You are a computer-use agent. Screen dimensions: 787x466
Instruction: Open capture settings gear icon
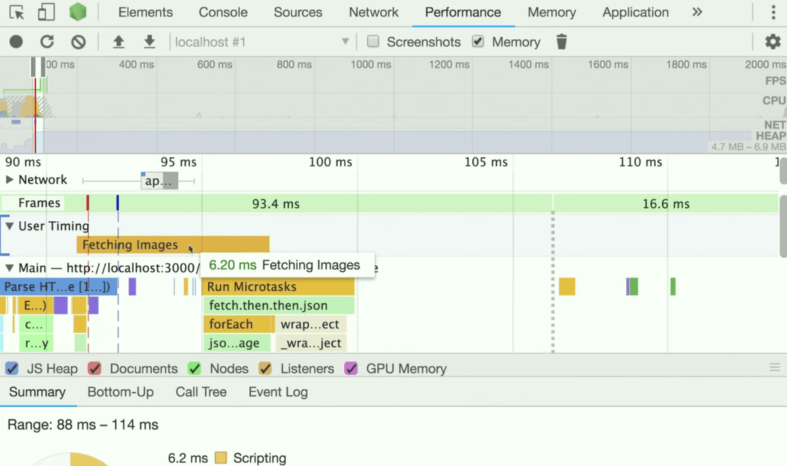point(773,42)
